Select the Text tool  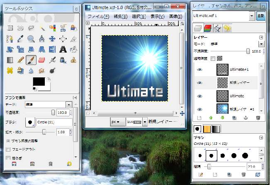(63, 50)
